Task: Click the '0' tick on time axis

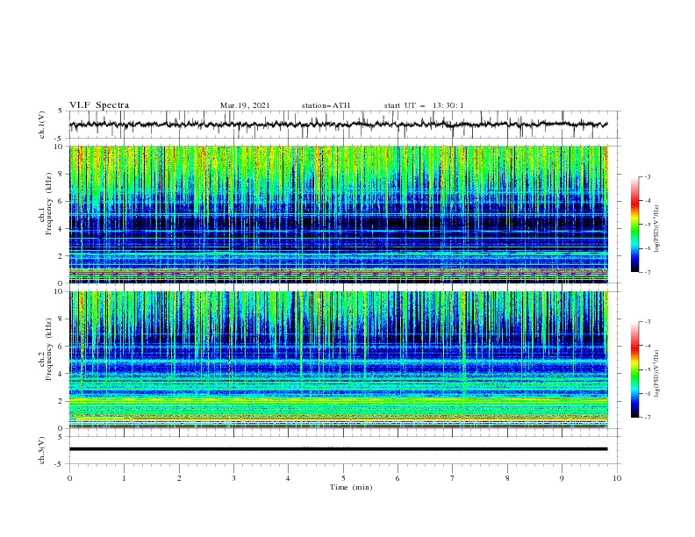Action: (x=69, y=478)
